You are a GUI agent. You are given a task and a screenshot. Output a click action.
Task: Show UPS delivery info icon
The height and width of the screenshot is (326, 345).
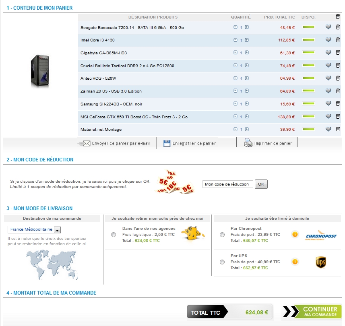click(295, 262)
